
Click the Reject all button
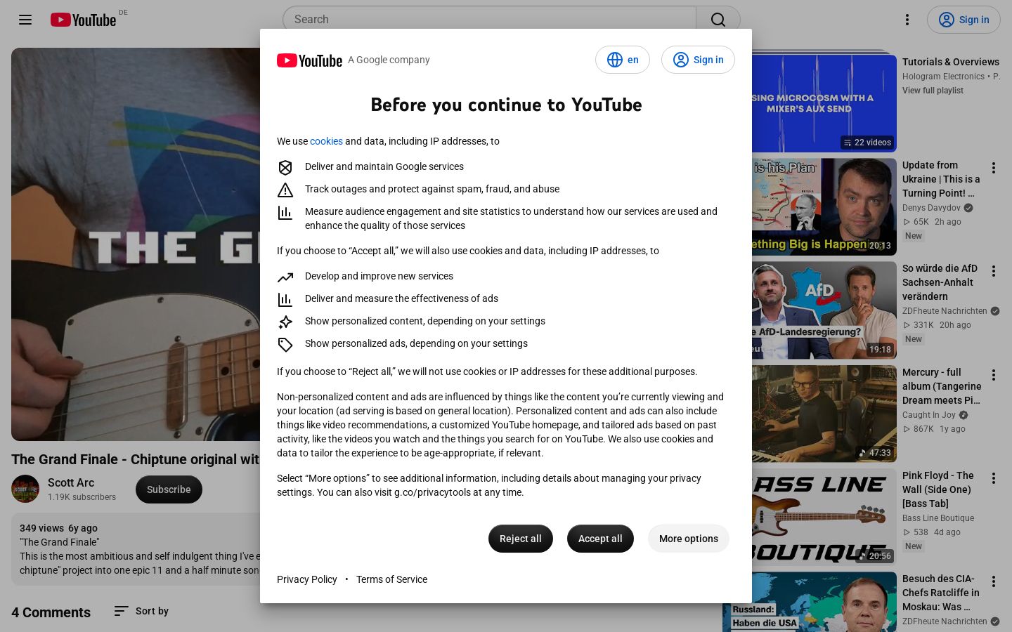[521, 539]
